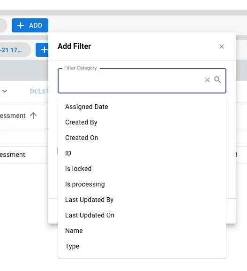Click the blue ADD button
Image resolution: width=247 pixels, height=271 pixels.
tap(30, 25)
